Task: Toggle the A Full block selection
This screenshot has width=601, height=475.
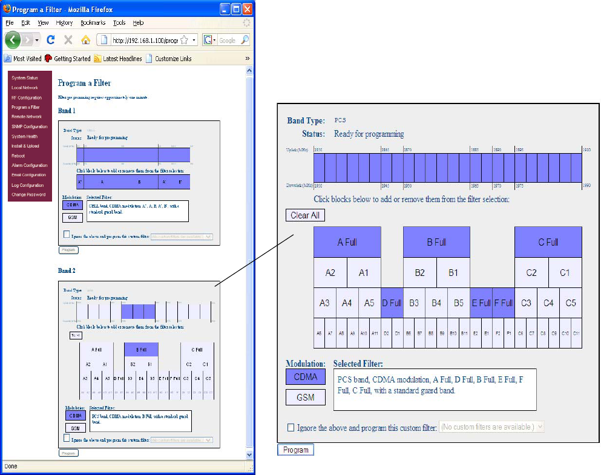Action: (x=347, y=242)
